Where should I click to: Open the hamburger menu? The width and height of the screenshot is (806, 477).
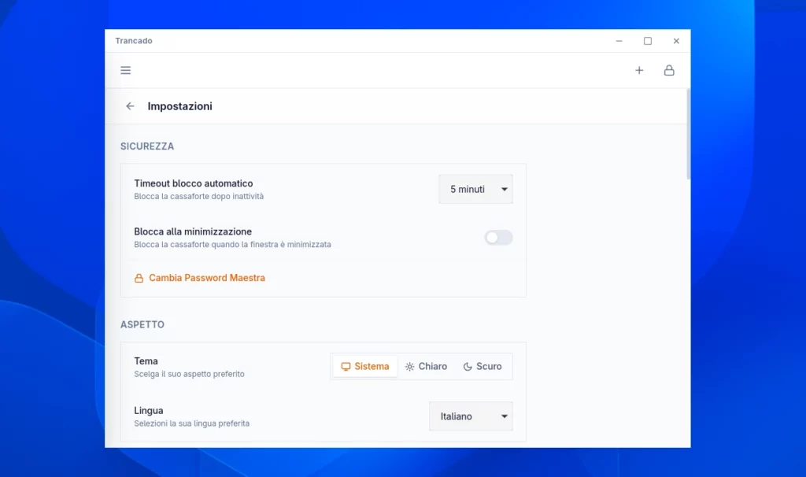pyautogui.click(x=125, y=70)
